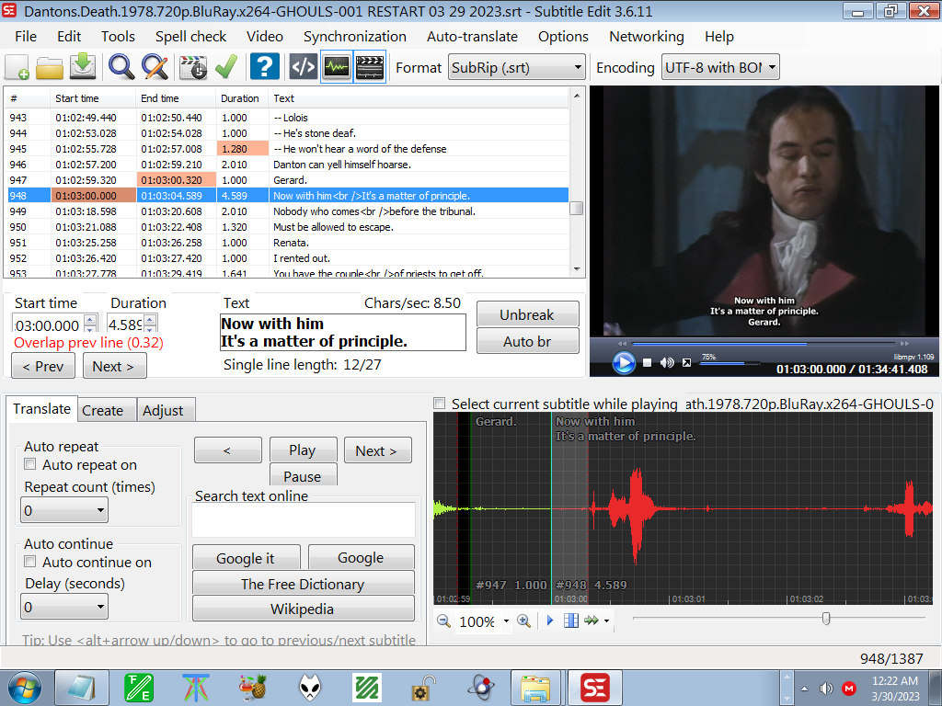Open the Replace tool with pencil magnifier
Viewport: 942px width, 706px height.
tap(155, 66)
